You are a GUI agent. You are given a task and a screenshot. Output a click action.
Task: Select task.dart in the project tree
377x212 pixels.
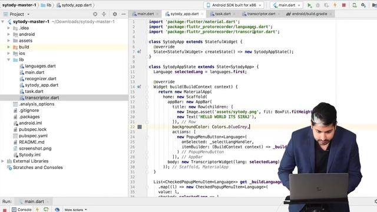click(34, 91)
